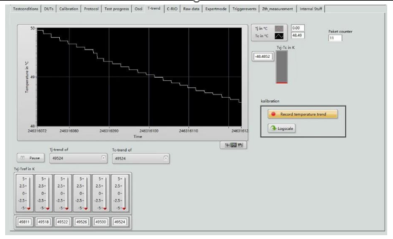Select the T-trend tab
This screenshot has height=239, width=393.
(x=154, y=8)
